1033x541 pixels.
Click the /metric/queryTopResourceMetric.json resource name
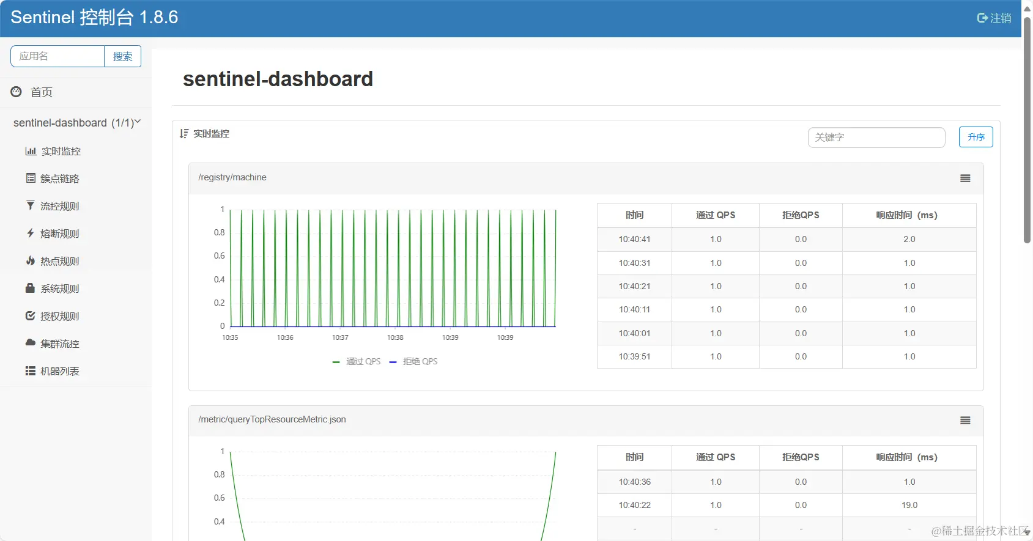(272, 419)
